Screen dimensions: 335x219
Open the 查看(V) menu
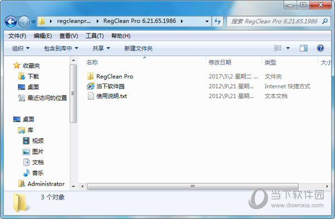[69, 36]
